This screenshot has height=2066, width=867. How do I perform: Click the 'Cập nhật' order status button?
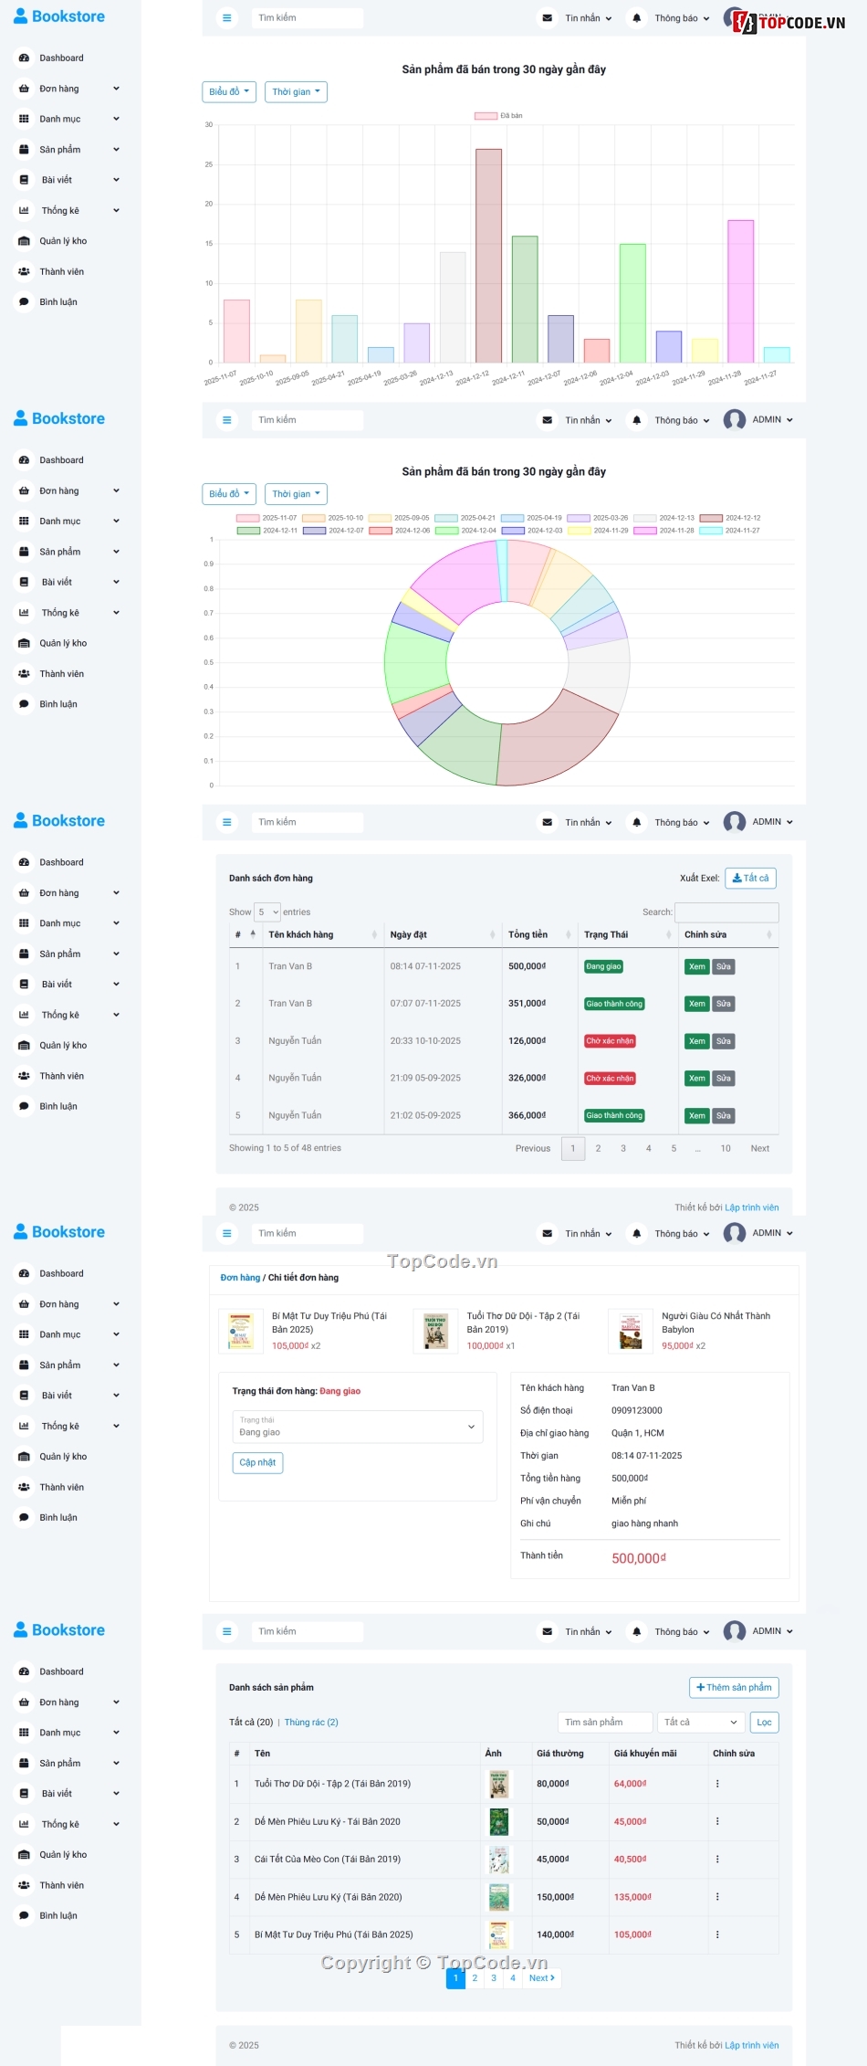click(x=257, y=1462)
